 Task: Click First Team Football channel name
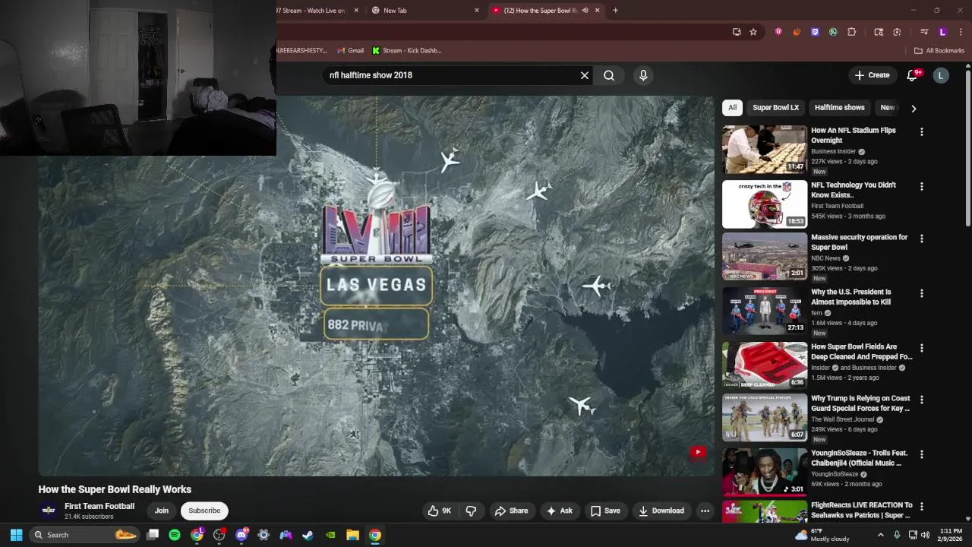coord(99,506)
